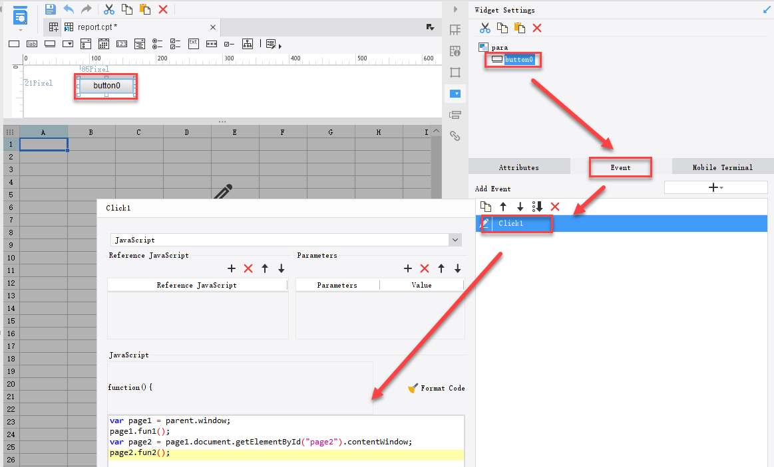Move parameter down in Parameters list

458,268
